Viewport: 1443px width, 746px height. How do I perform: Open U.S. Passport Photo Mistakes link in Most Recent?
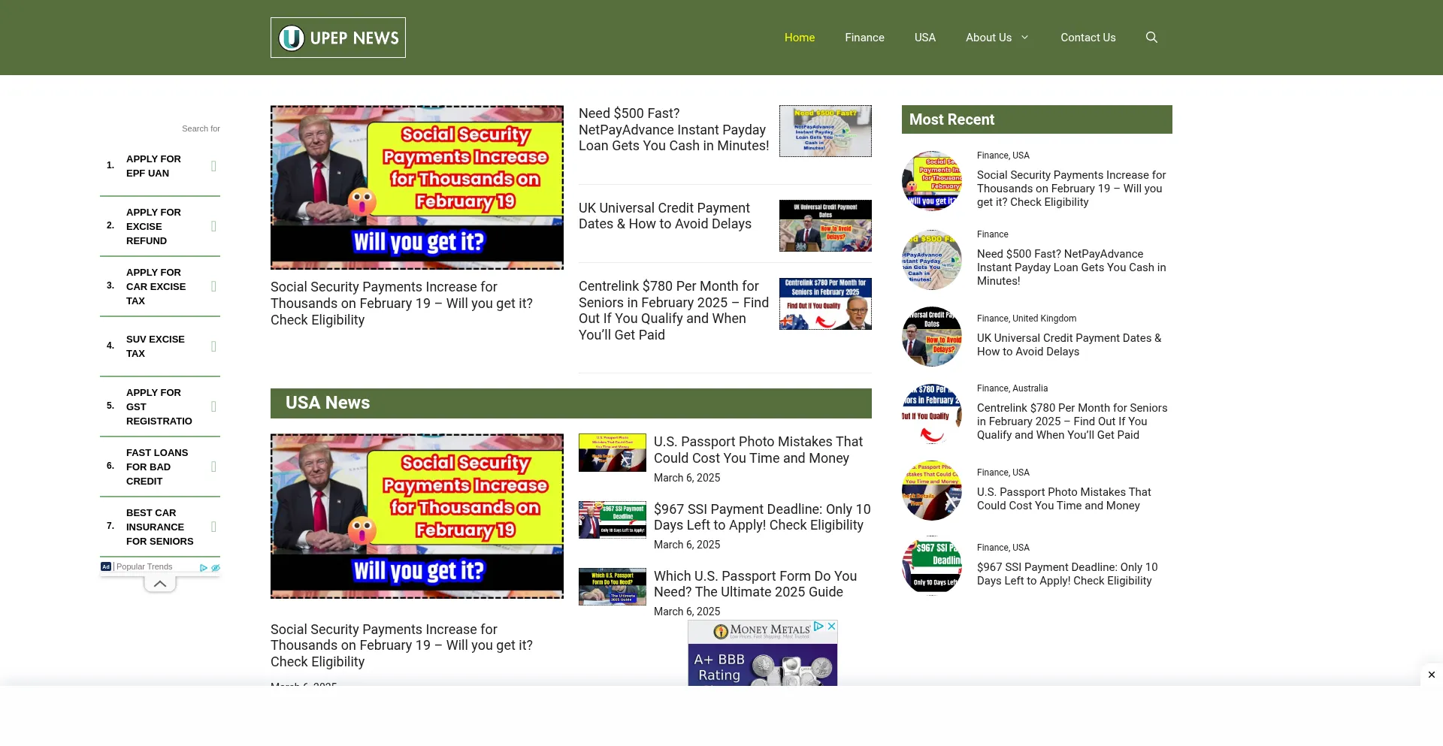click(1063, 499)
